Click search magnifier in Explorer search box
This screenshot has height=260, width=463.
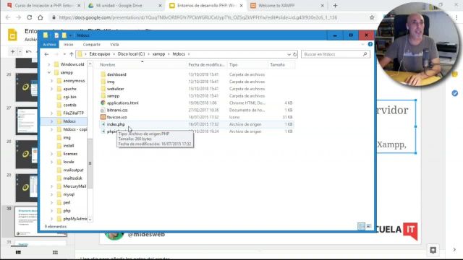pyautogui.click(x=365, y=54)
